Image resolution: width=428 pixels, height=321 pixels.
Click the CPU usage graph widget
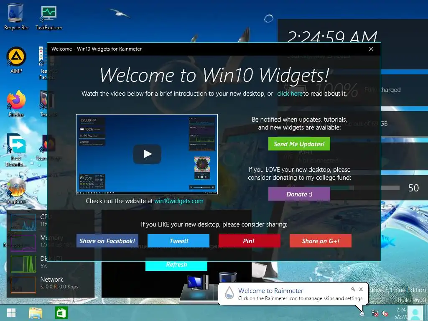(23, 222)
